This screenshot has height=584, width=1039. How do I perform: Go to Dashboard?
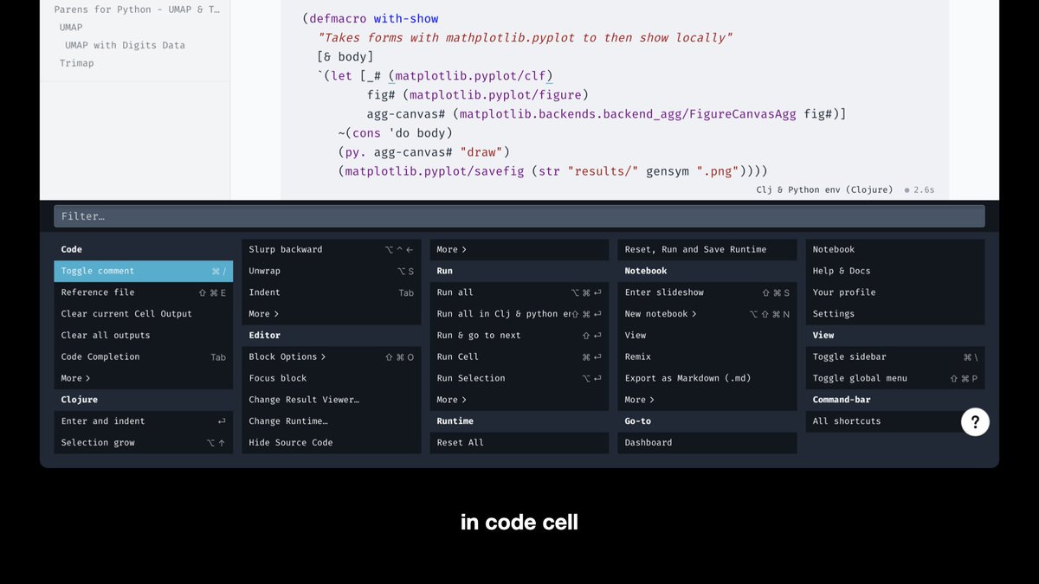pos(707,443)
